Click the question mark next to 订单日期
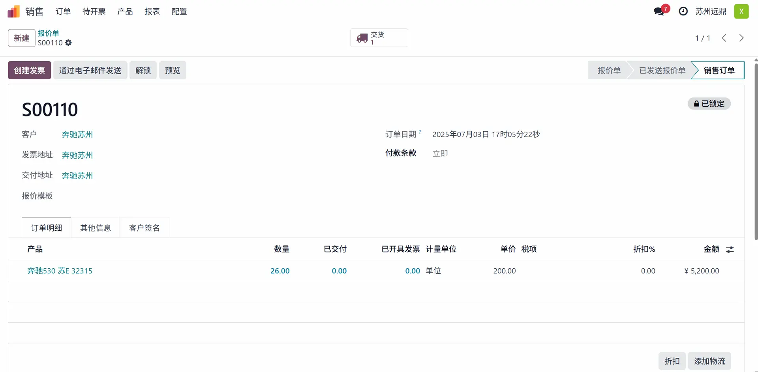The height and width of the screenshot is (372, 758). coord(420,132)
